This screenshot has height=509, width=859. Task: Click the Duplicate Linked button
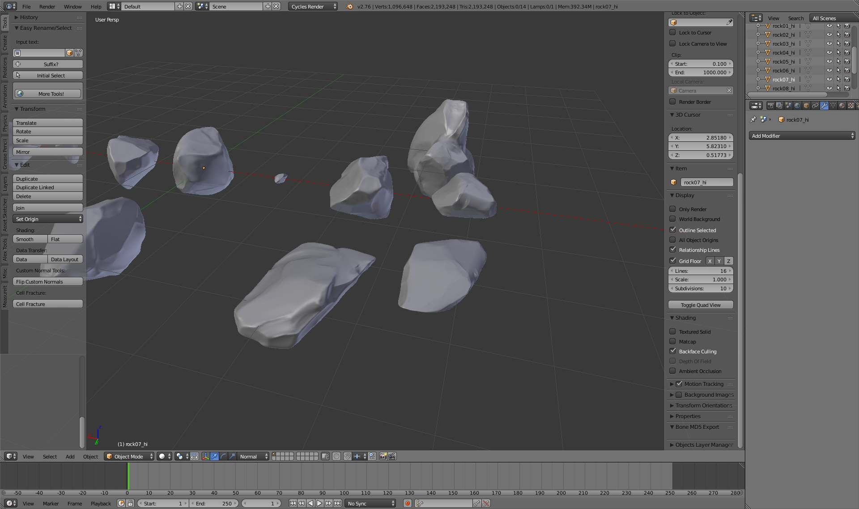pyautogui.click(x=48, y=187)
